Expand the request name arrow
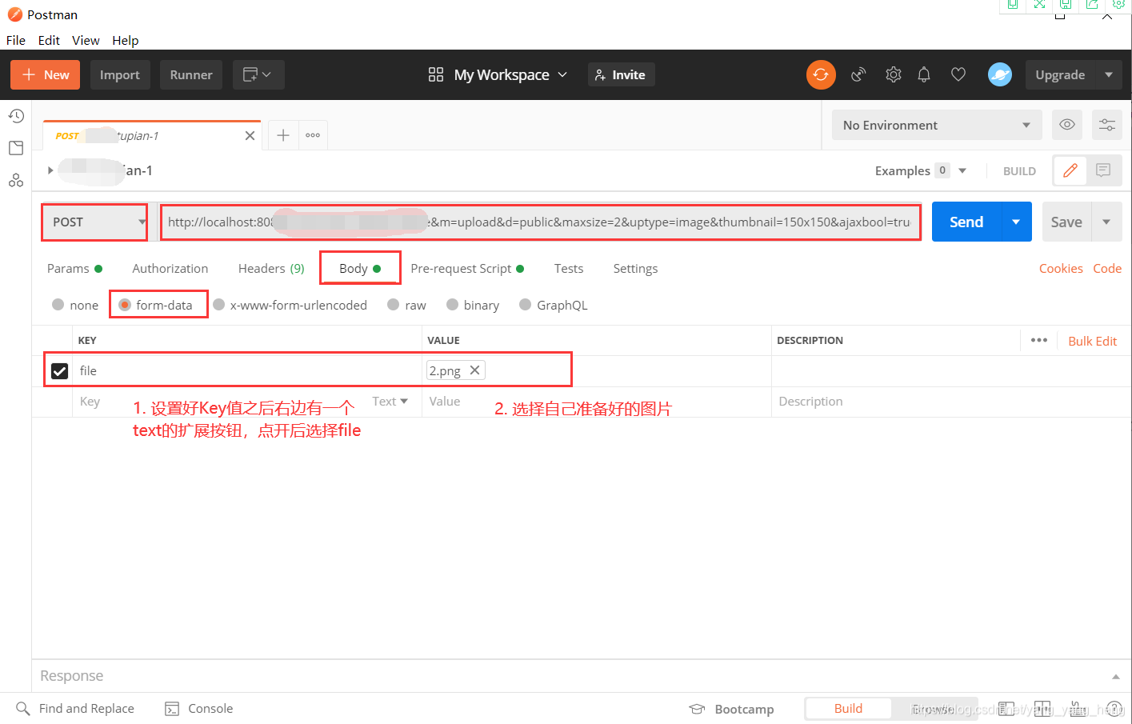Viewport: 1132px width, 724px height. (x=50, y=170)
